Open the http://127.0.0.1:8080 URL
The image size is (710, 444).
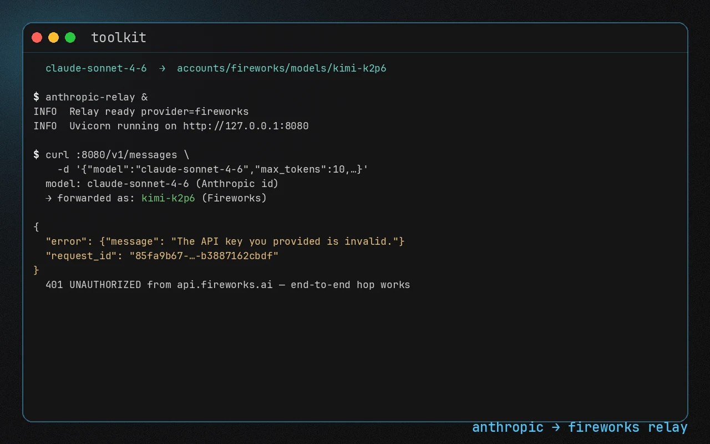coord(246,126)
